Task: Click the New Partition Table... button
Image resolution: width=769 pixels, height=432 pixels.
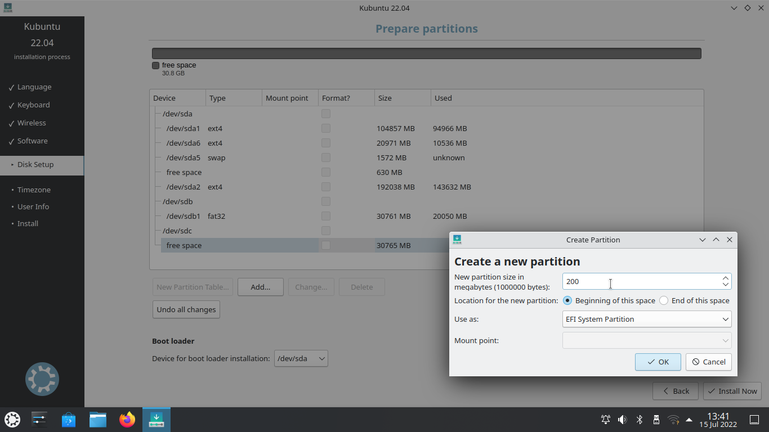Action: (x=193, y=287)
